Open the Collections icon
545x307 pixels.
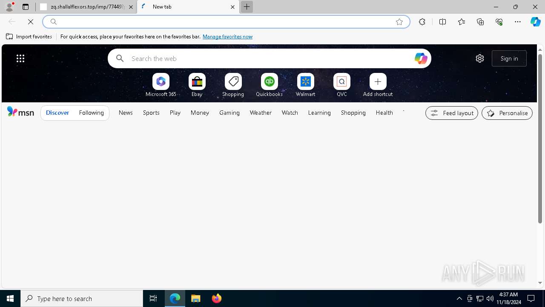click(480, 22)
